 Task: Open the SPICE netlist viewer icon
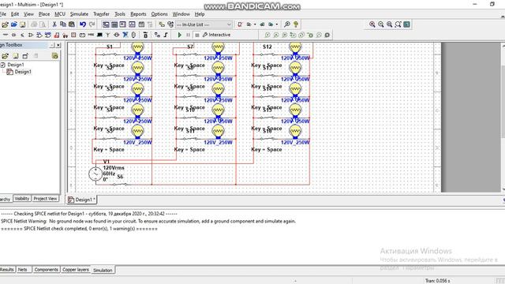(x=123, y=24)
